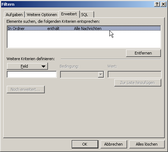Open the Weitere Optionen tab
Viewport: 168px width, 152px height.
click(42, 15)
